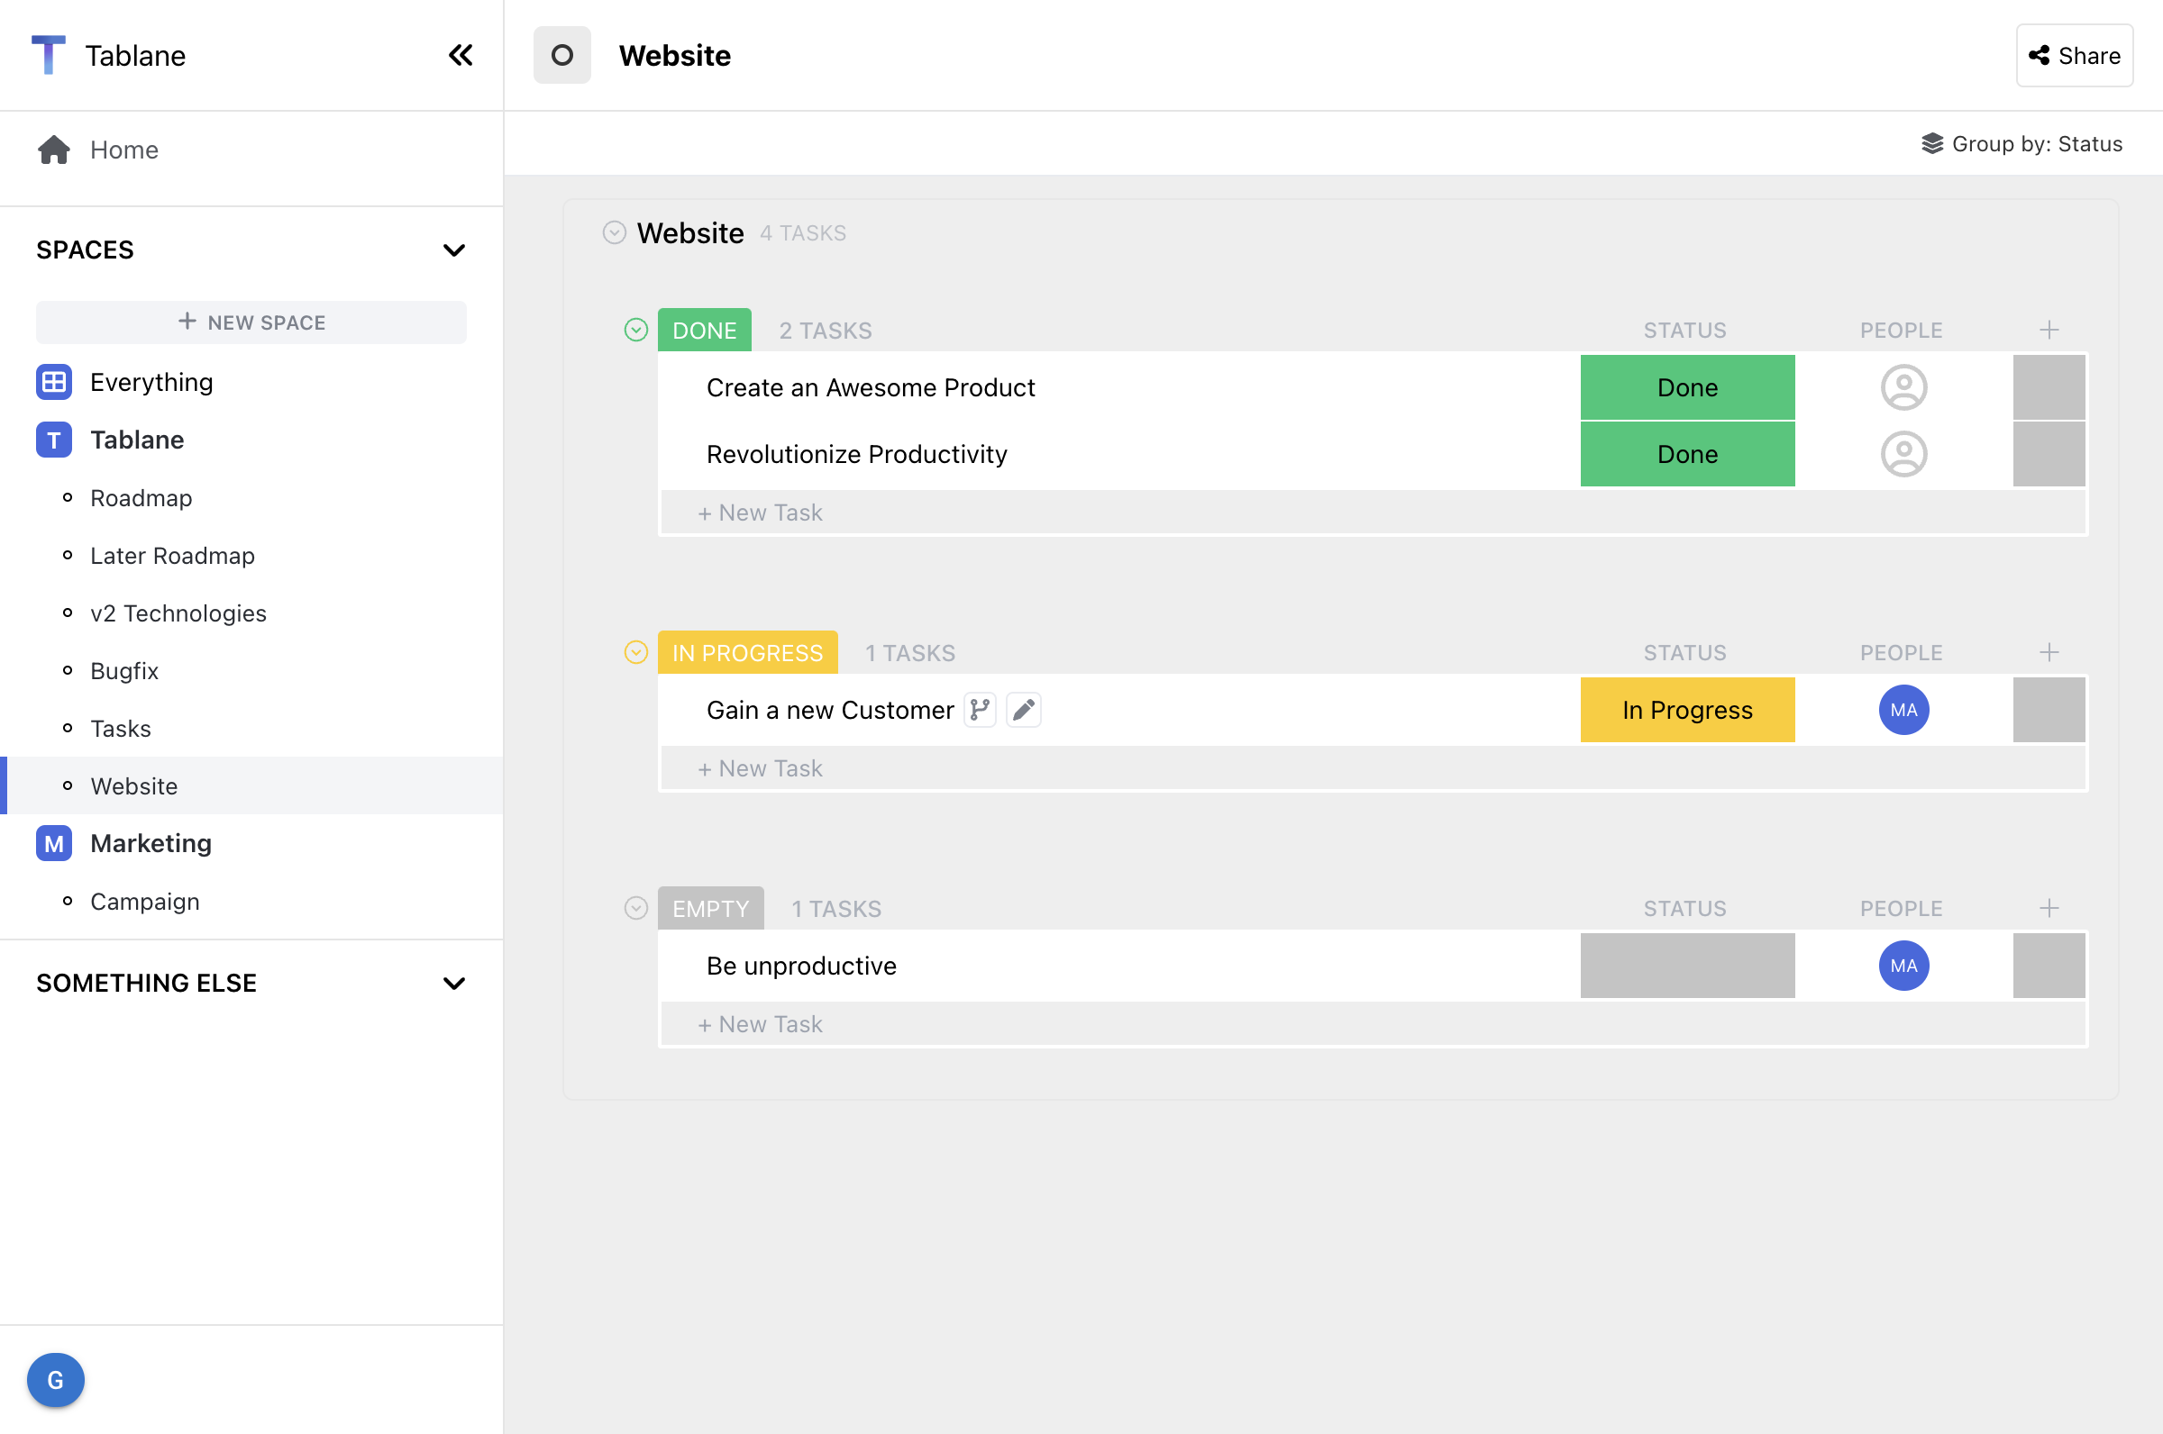
Task: Click the Share button
Action: click(2075, 55)
